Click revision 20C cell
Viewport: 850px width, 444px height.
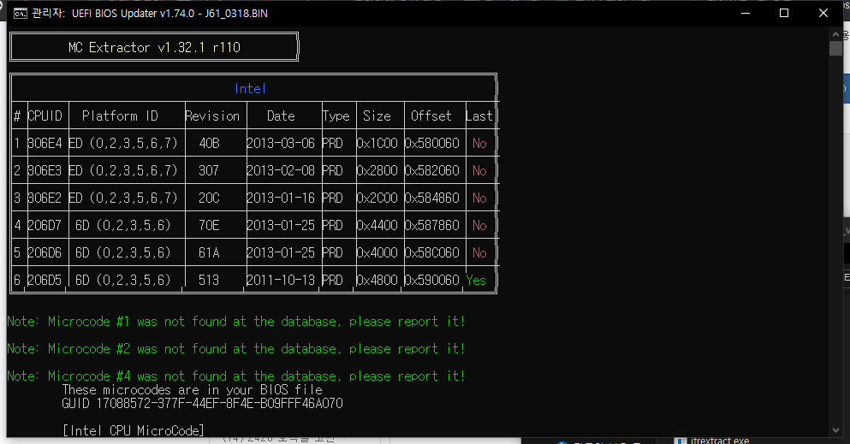(209, 198)
